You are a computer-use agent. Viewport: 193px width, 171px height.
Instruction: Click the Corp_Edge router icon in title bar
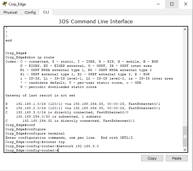4,4
